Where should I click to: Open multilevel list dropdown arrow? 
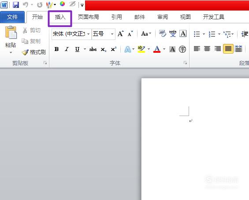[233, 34]
